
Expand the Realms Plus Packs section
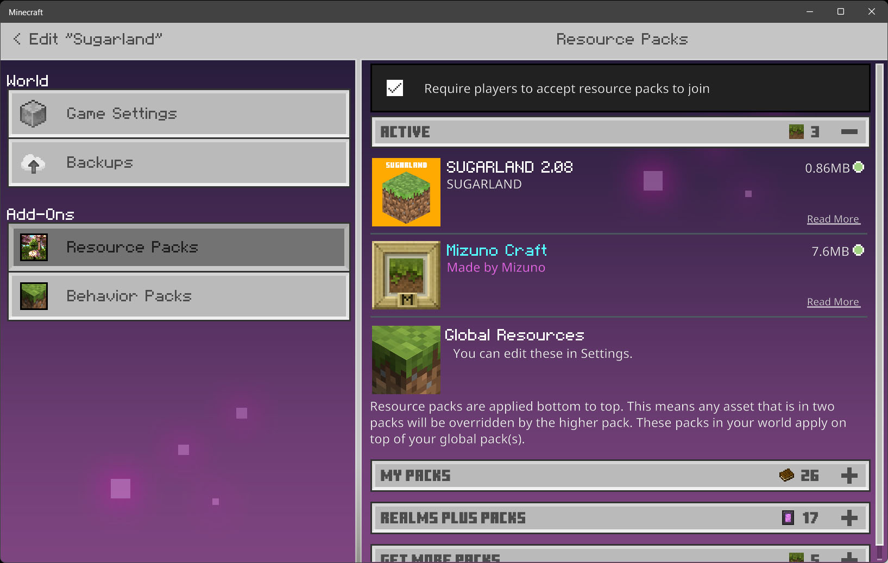pos(849,518)
